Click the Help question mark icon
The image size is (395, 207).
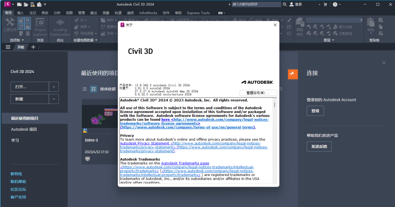[x=335, y=4]
